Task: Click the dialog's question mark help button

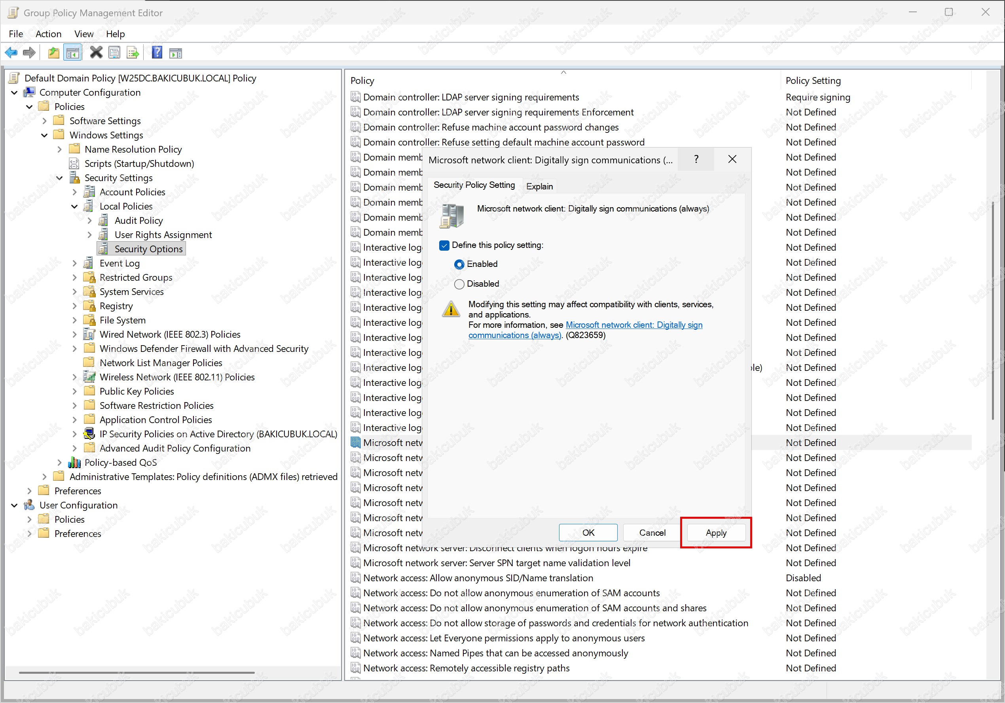Action: [696, 159]
